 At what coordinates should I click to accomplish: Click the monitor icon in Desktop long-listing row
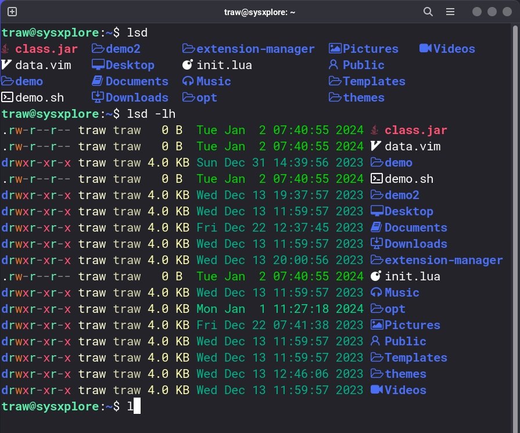coord(376,211)
